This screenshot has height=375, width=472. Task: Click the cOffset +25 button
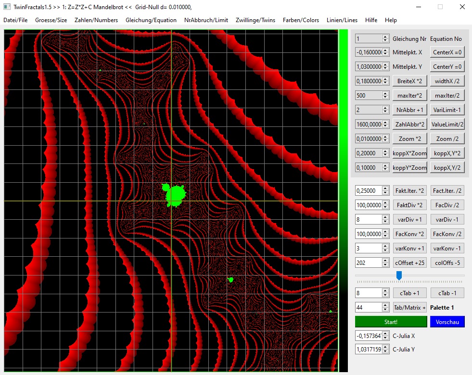point(409,263)
